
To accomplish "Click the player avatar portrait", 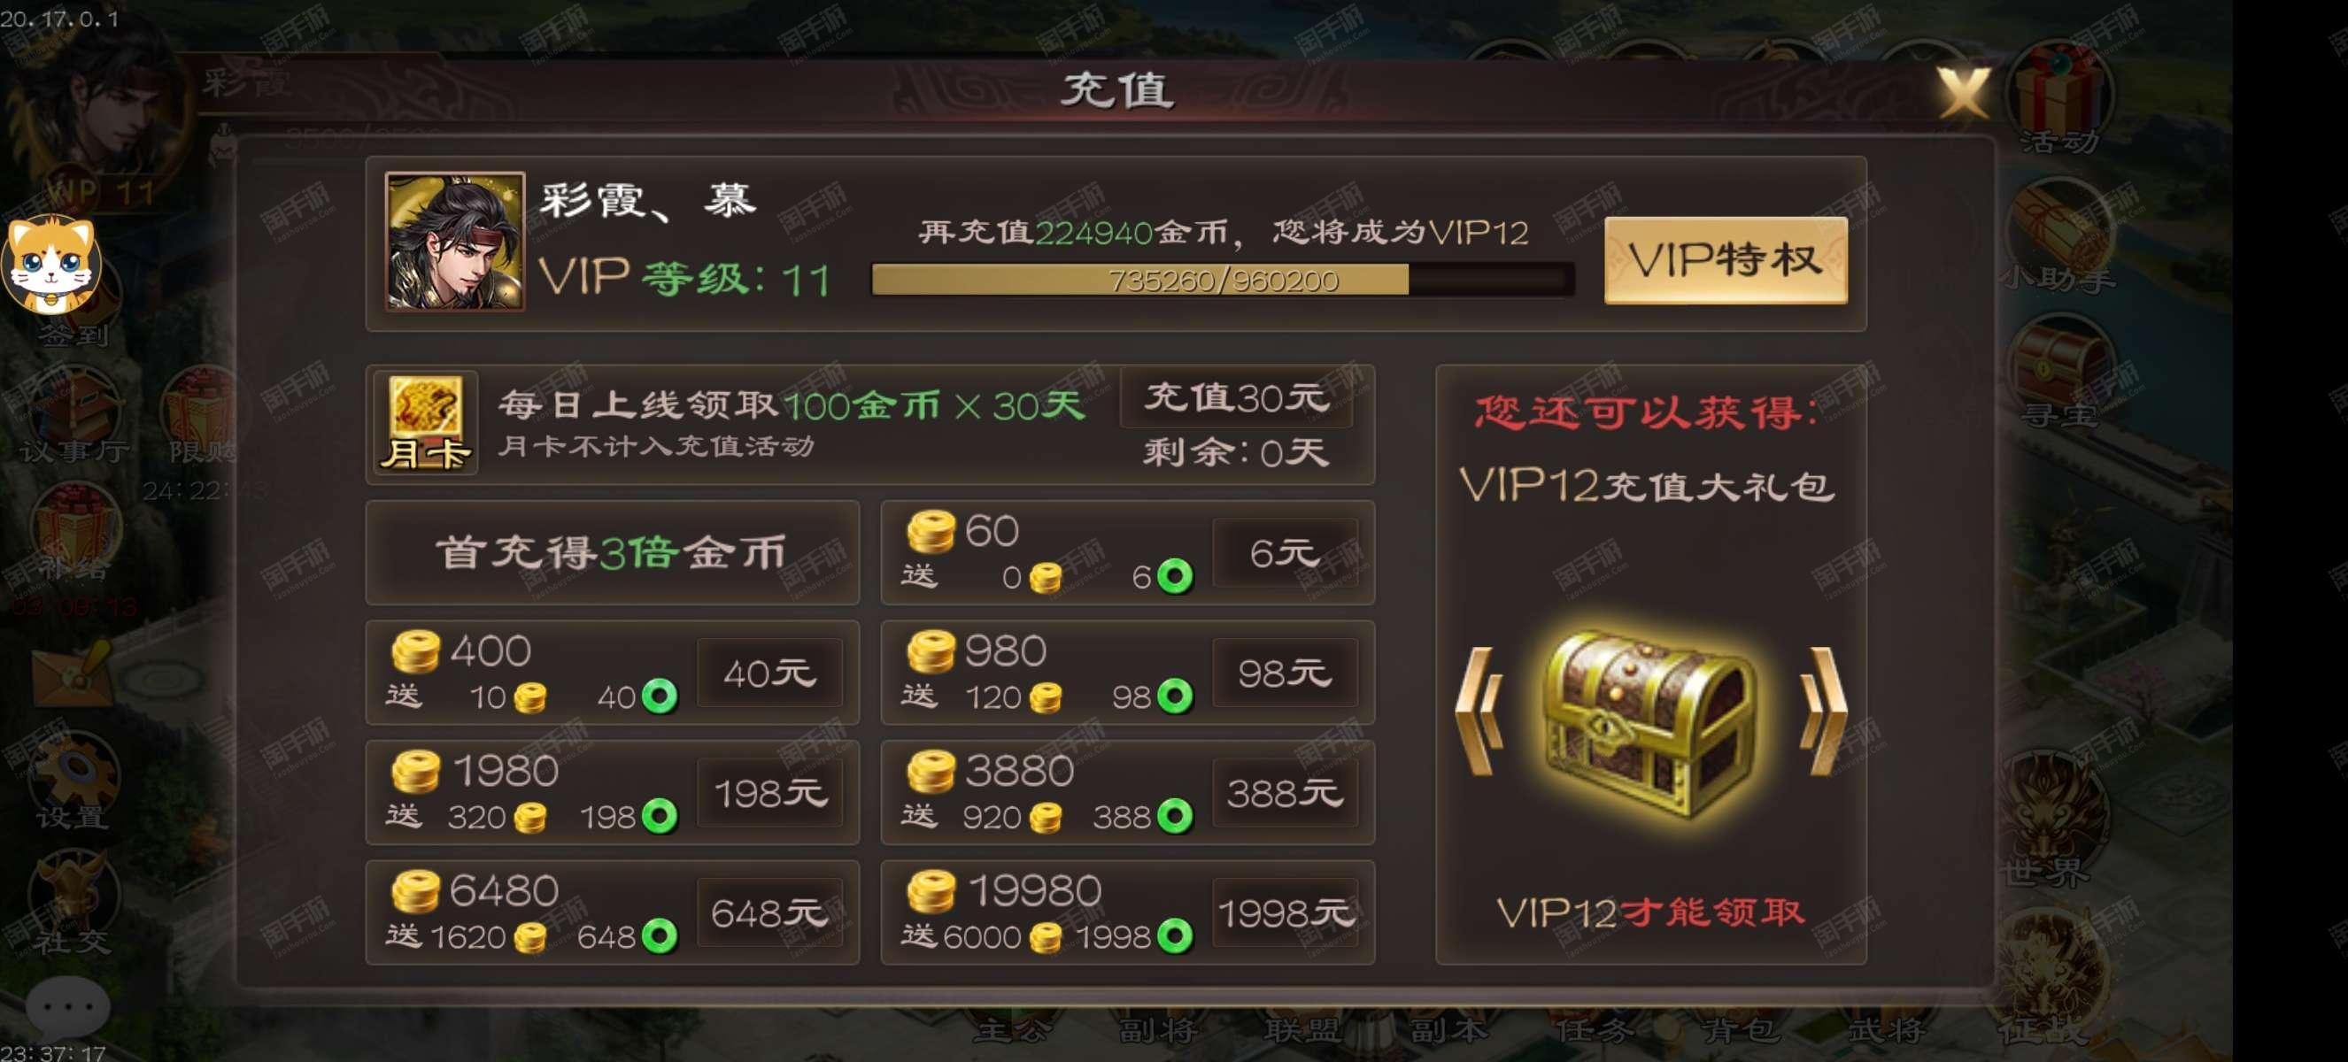I will pos(455,242).
